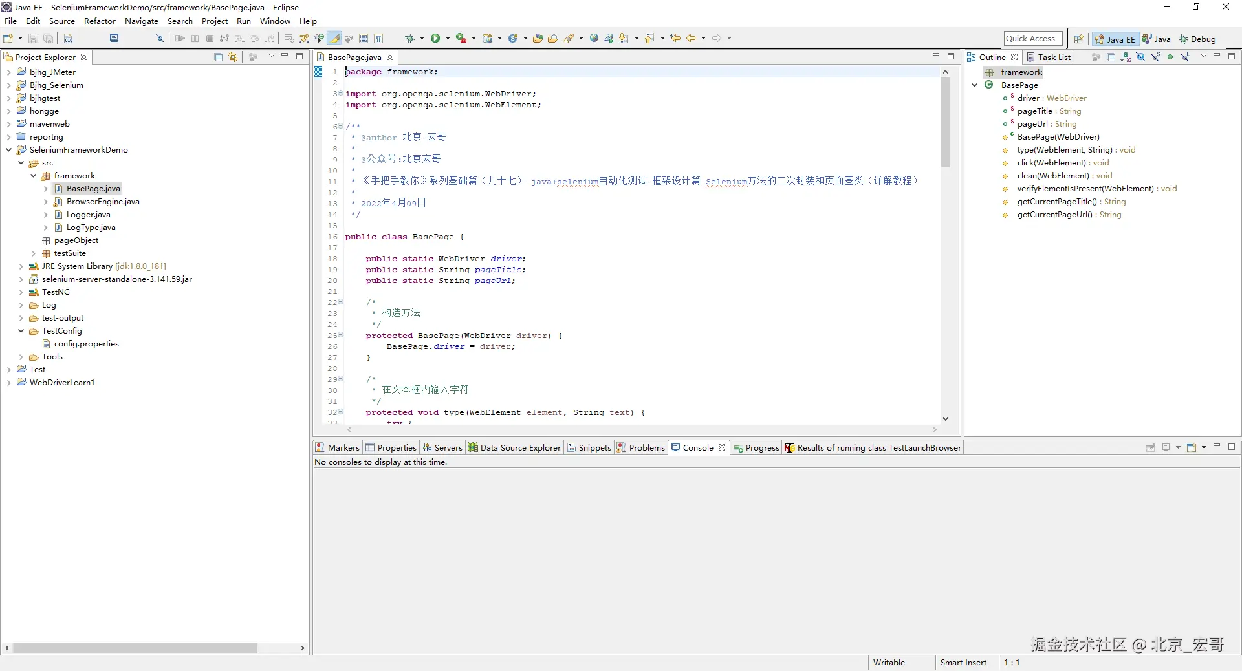Click the Resume debug toolbar icon
This screenshot has height=671, width=1242.
[180, 39]
